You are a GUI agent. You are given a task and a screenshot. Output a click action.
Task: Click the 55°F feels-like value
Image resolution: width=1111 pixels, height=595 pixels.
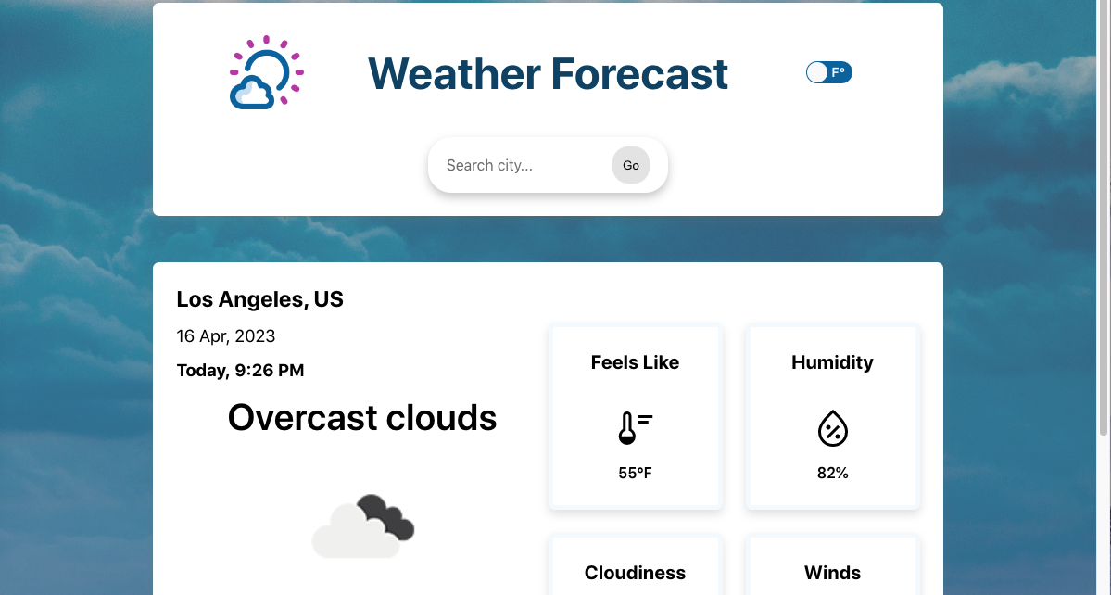[635, 473]
